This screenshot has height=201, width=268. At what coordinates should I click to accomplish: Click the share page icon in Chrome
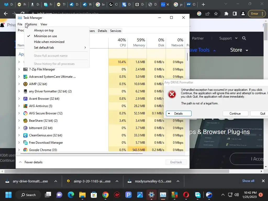pyautogui.click(x=208, y=14)
